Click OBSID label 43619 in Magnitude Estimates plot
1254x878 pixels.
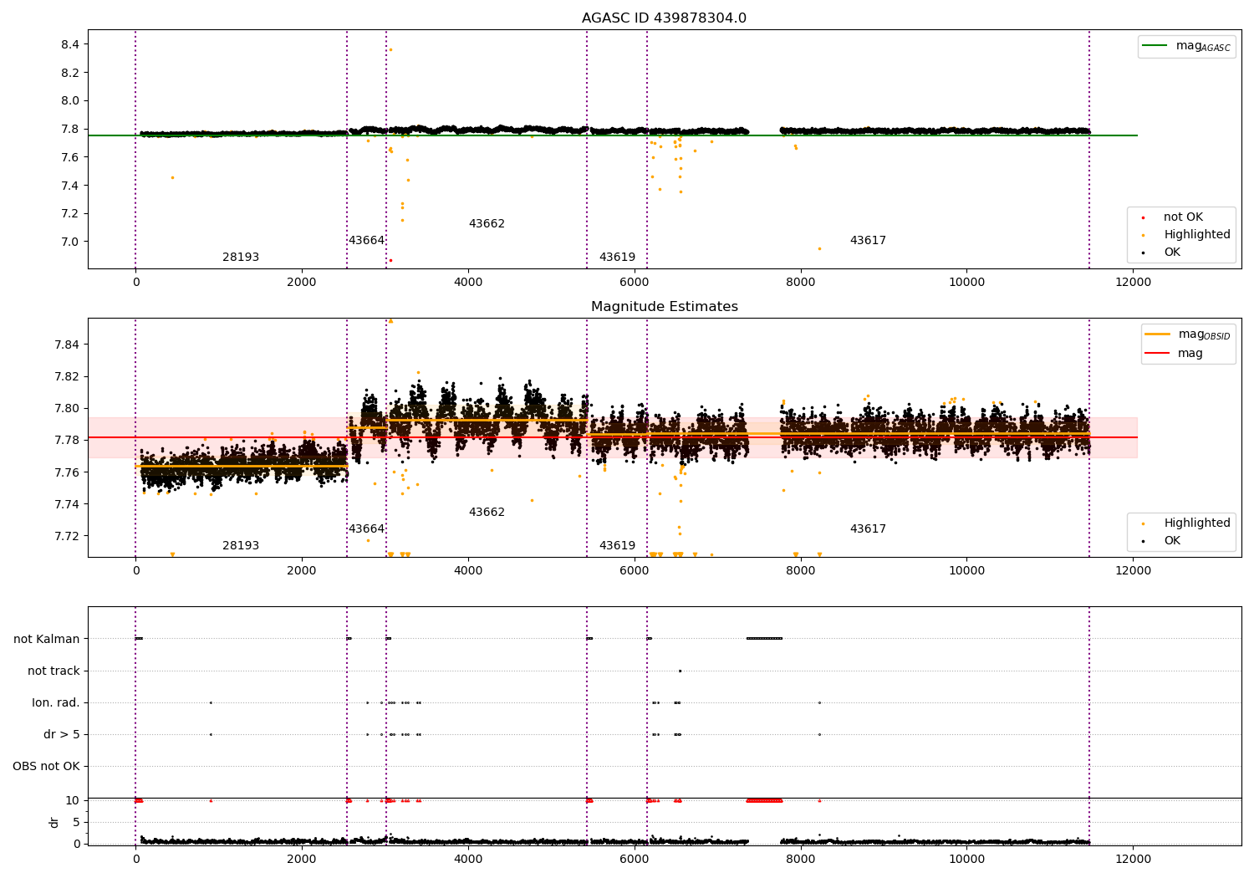click(617, 546)
